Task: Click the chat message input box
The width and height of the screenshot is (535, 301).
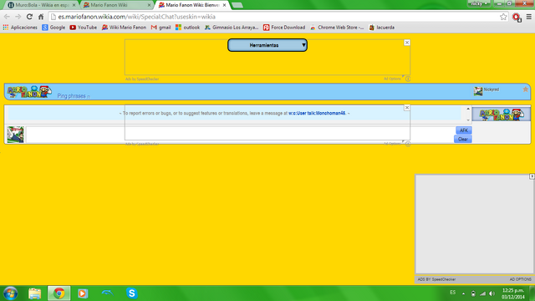Action: click(240, 135)
